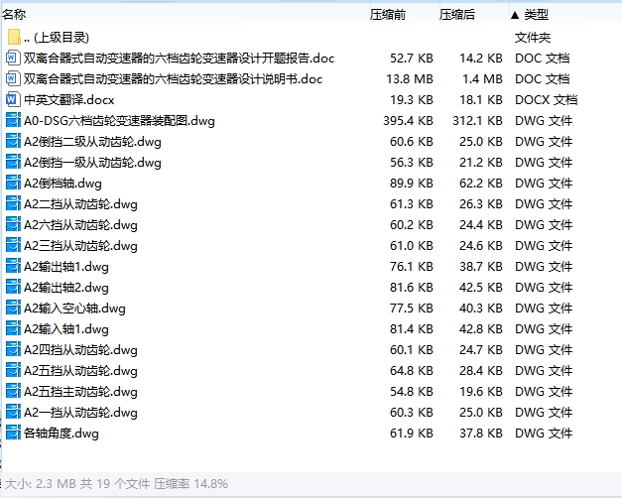Select file A2一挡从动齿轮.dwg
This screenshot has width=622, height=498.
80,413
